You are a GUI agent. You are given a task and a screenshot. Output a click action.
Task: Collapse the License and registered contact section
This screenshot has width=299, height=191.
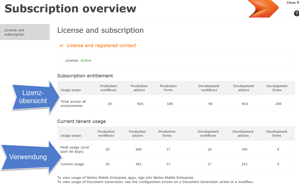[x=61, y=46]
